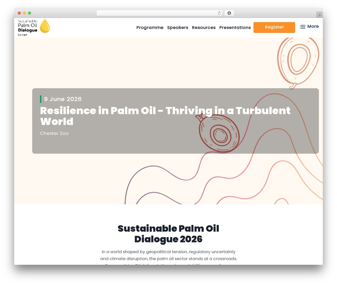Reload the page with the refresh icon
Screen dimensions: 337x285
(x=219, y=13)
